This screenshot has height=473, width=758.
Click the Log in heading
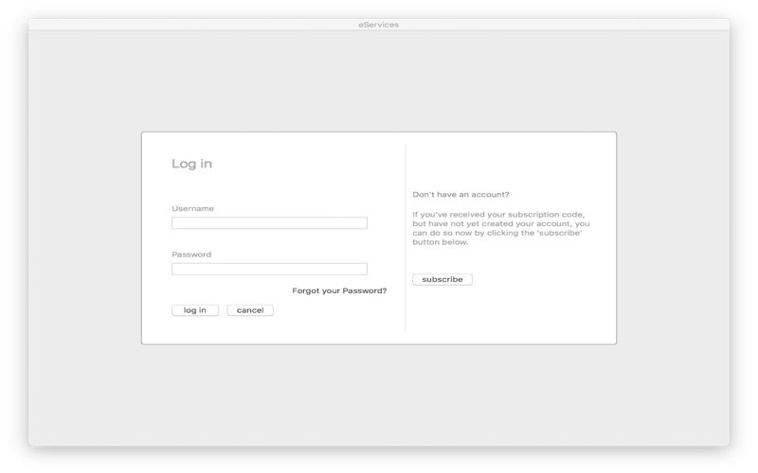pyautogui.click(x=192, y=164)
